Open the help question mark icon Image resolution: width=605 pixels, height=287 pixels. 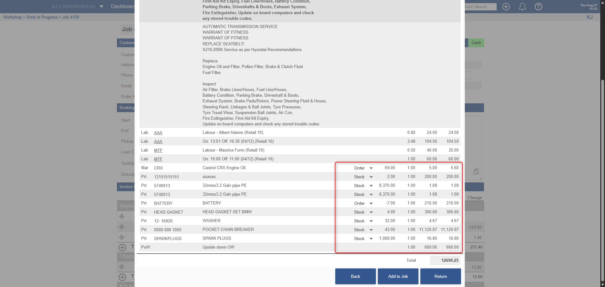(539, 7)
